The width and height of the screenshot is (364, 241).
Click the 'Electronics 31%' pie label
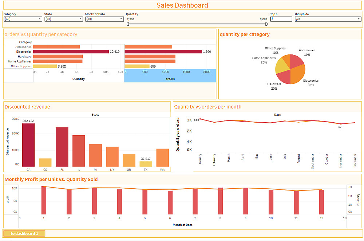(x=310, y=83)
